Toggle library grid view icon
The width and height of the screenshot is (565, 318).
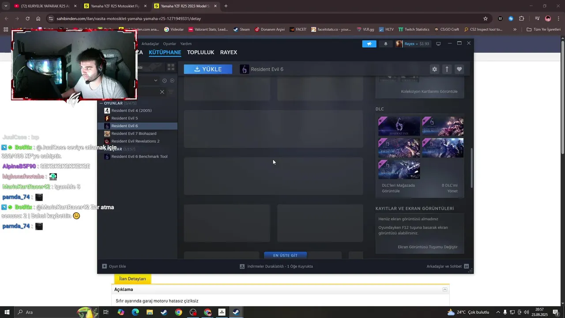point(171,67)
